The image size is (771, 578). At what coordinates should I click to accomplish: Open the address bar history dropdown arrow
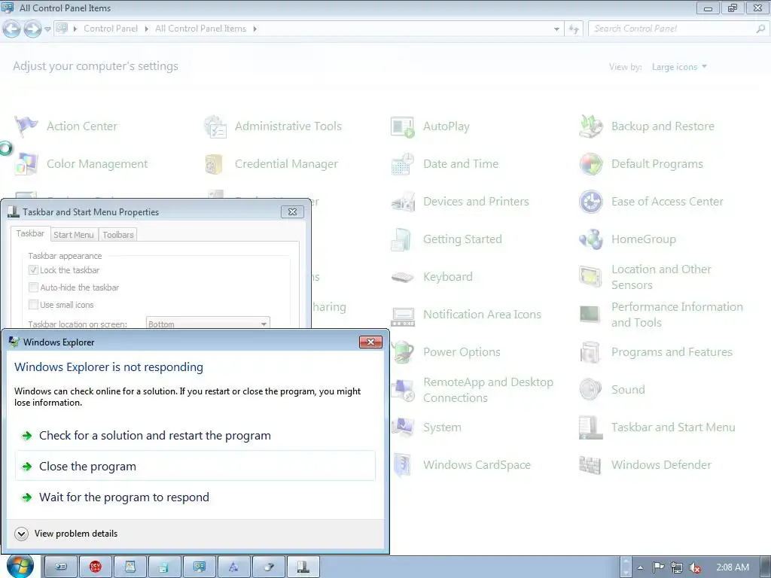click(556, 29)
